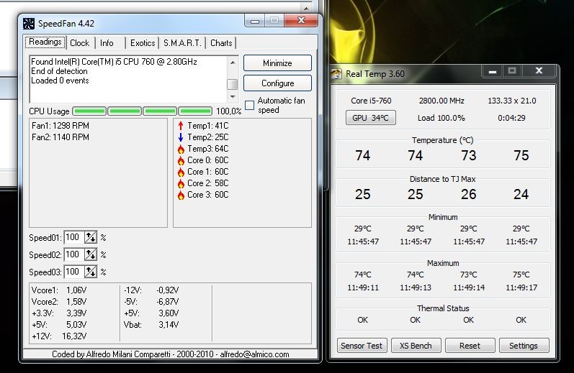This screenshot has width=574, height=373.
Task: Run the Sensor Test in Real Temp
Action: (x=362, y=346)
